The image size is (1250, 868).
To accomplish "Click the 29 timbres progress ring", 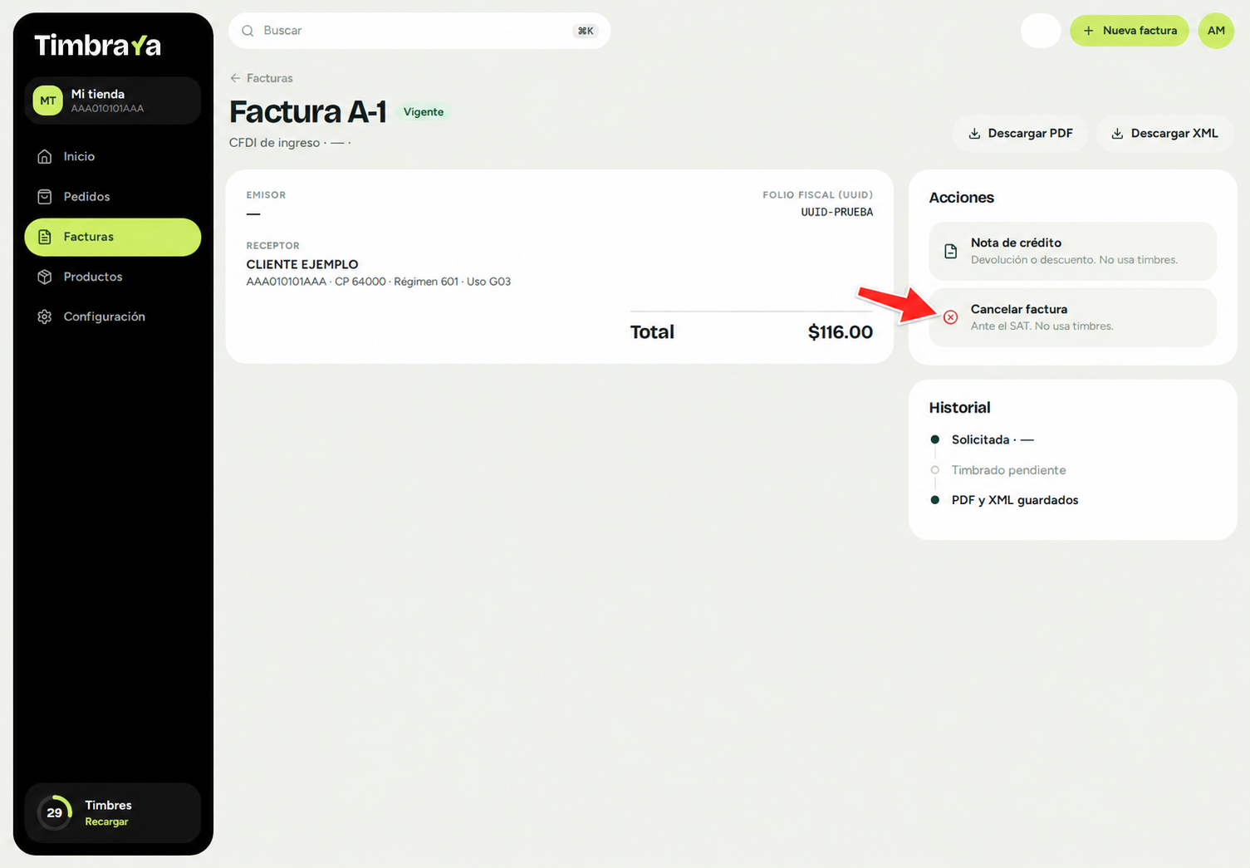I will coord(55,812).
